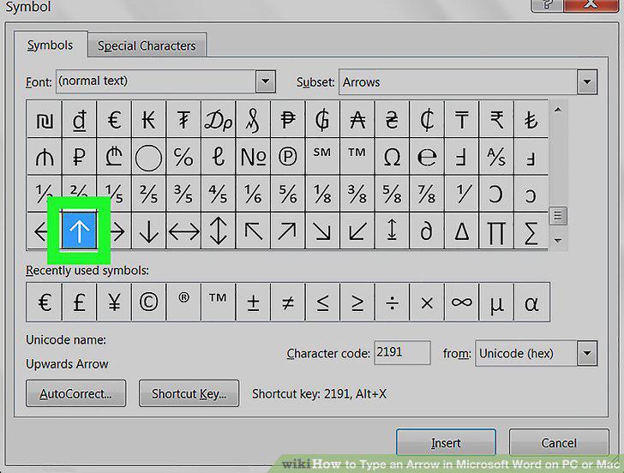Select the south-east arrow symbol

click(x=322, y=231)
